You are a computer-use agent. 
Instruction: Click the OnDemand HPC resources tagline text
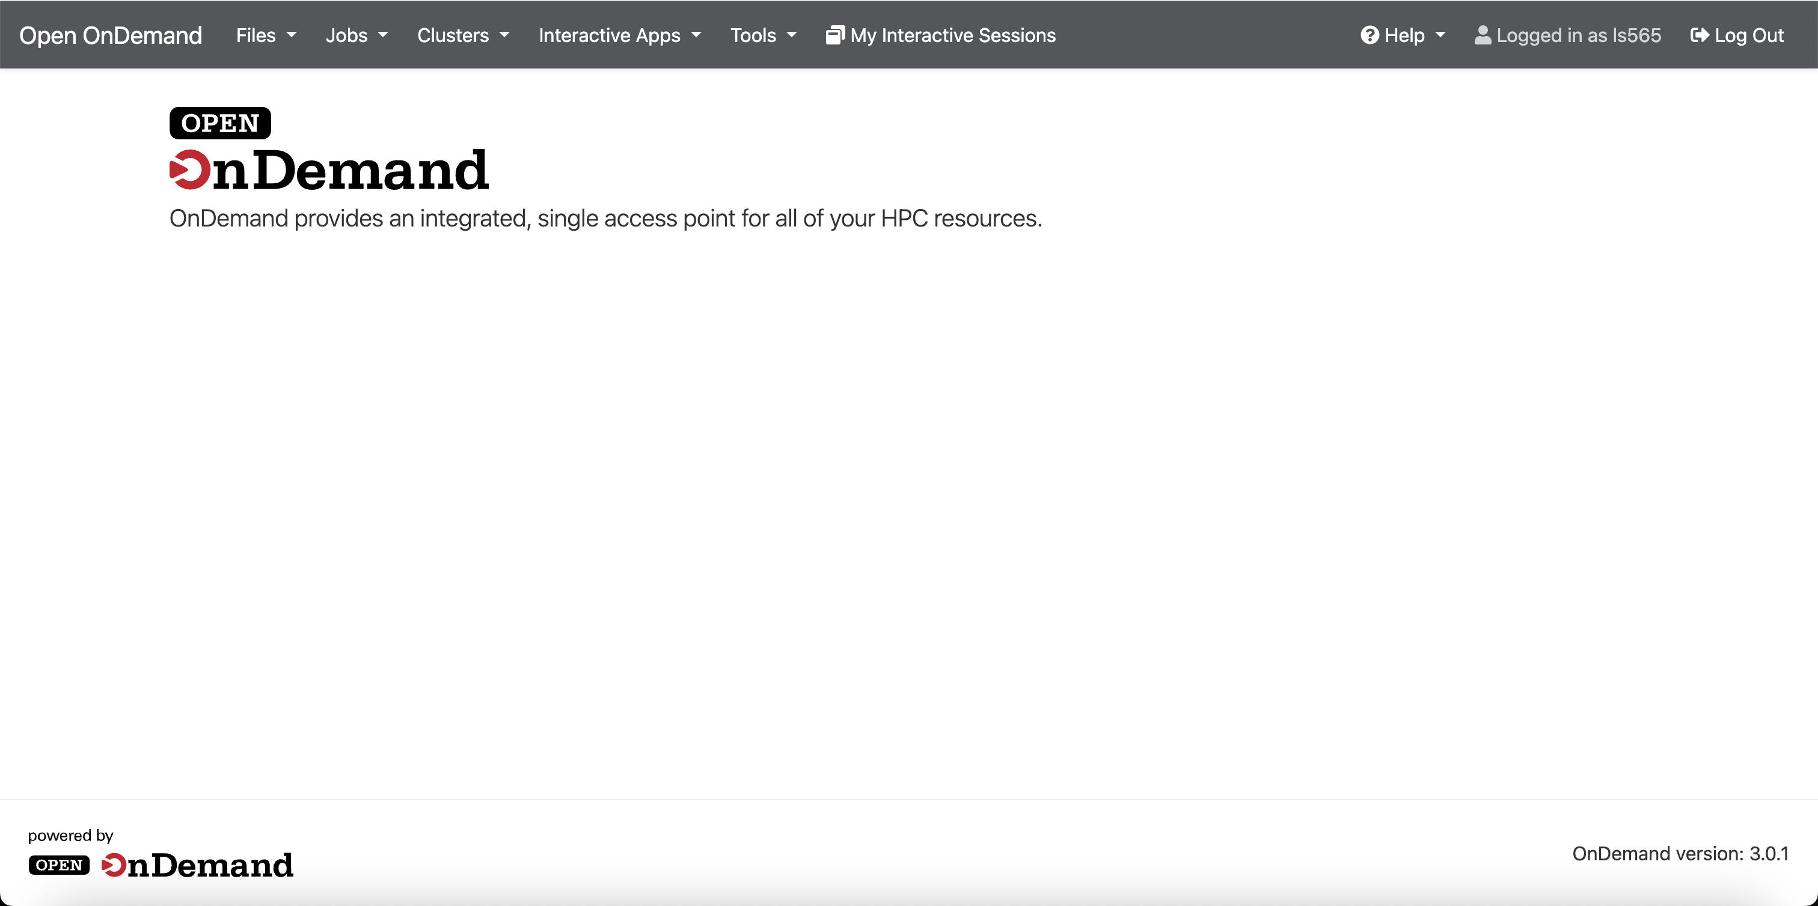tap(605, 218)
